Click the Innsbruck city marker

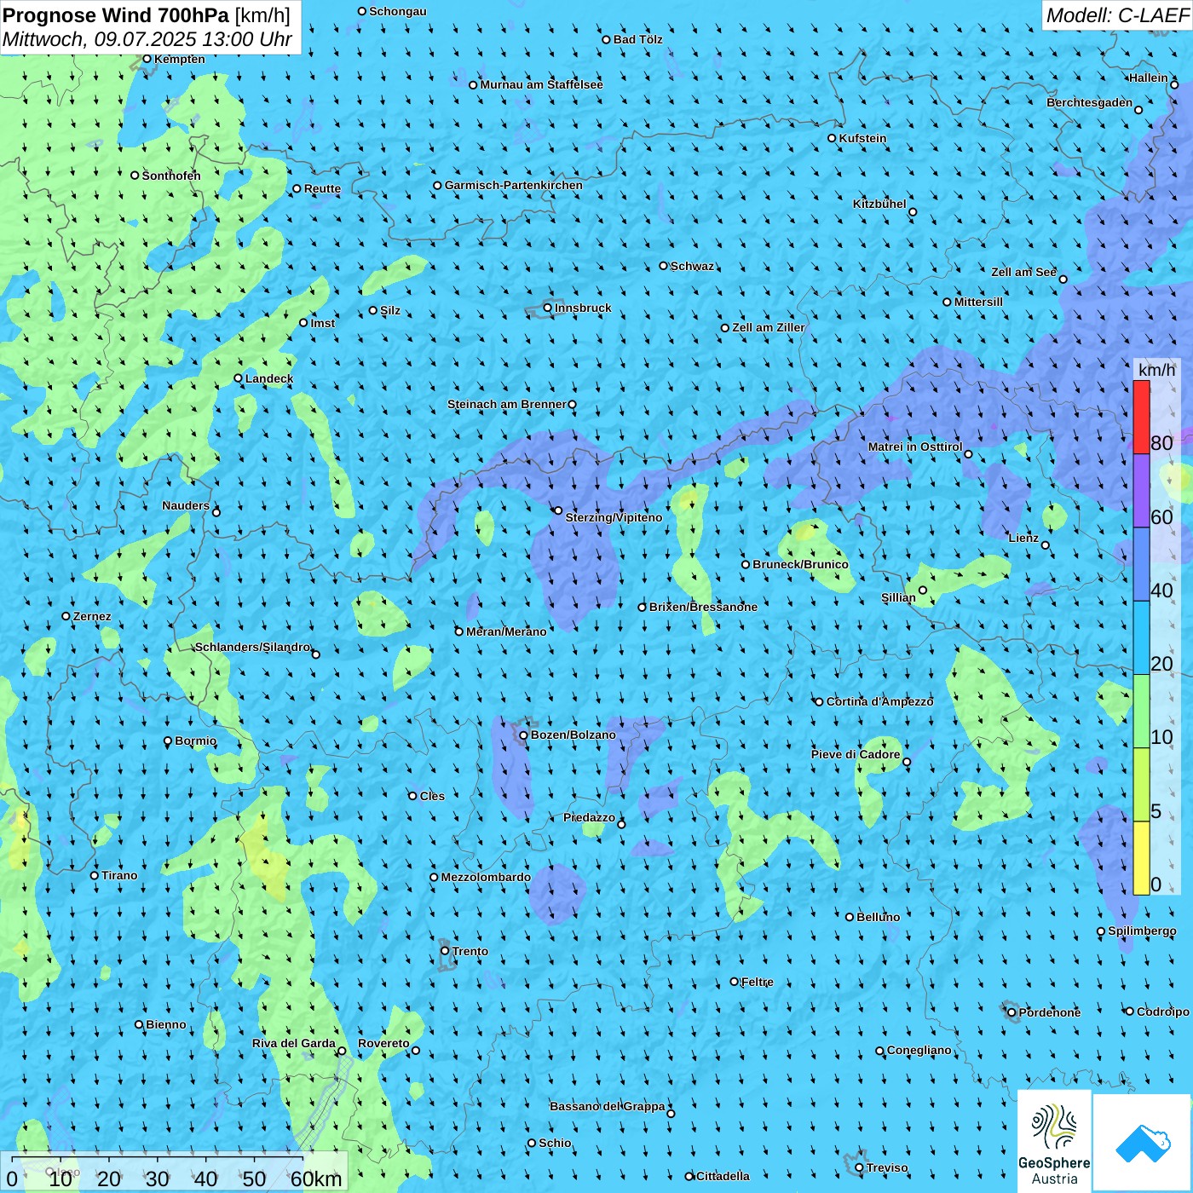548,308
